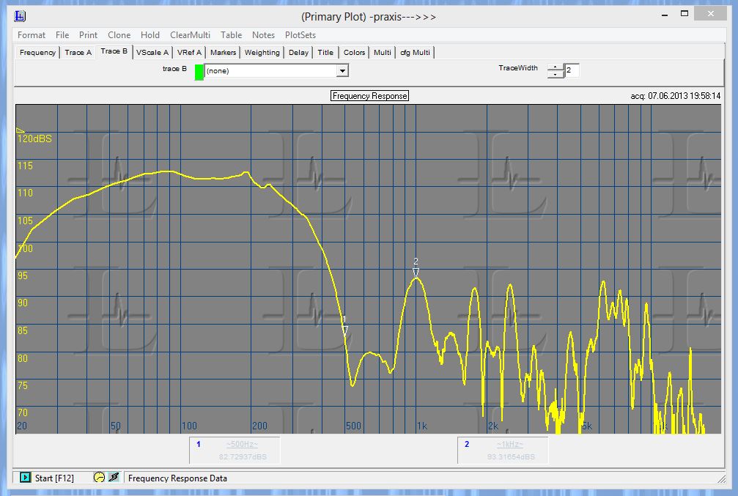The image size is (738, 496).
Task: Click the Praxis app icon in title bar
Action: coord(20,16)
